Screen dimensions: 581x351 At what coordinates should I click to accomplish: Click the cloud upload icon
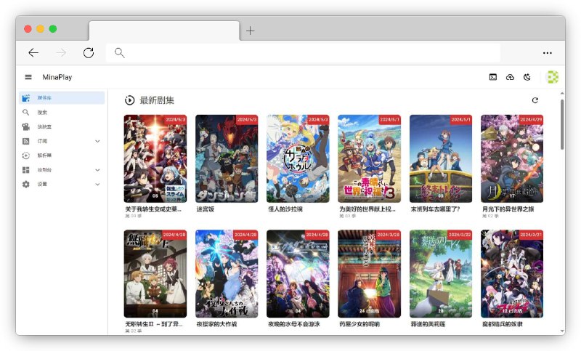pos(510,77)
